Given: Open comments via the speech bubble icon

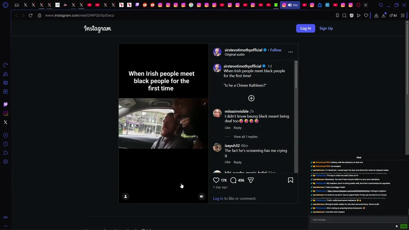Looking at the screenshot, I should click(233, 180).
